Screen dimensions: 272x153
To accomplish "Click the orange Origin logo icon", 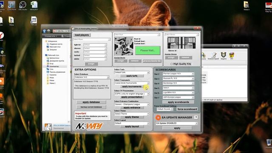I will click(158, 117).
